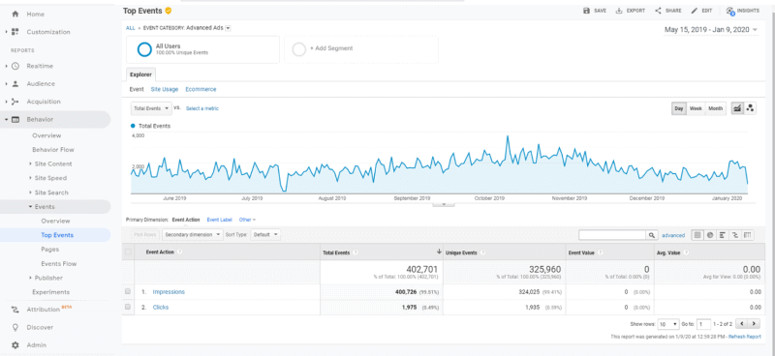This screenshot has width=775, height=356.
Task: Tick the Impressions row checkbox
Action: [x=128, y=292]
